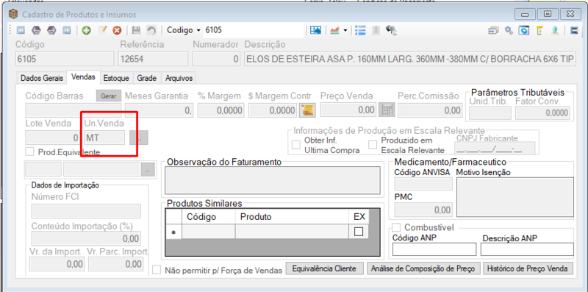Expand the chart icon dropdown arrow
The height and width of the screenshot is (292, 588).
[x=345, y=30]
